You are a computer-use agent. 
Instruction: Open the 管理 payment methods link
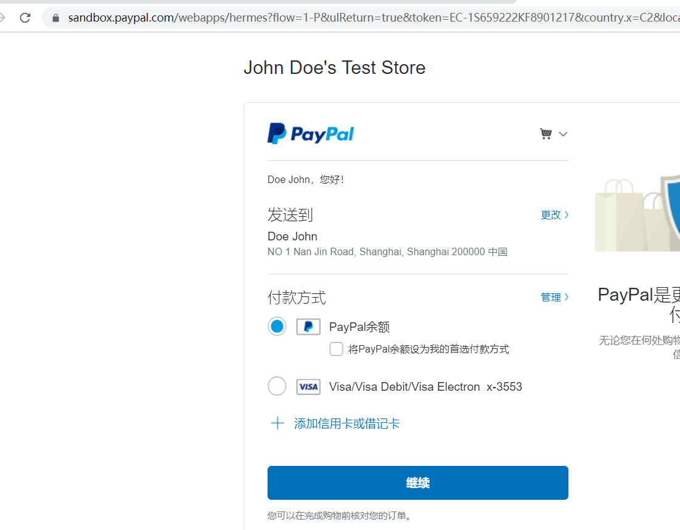pyautogui.click(x=551, y=297)
